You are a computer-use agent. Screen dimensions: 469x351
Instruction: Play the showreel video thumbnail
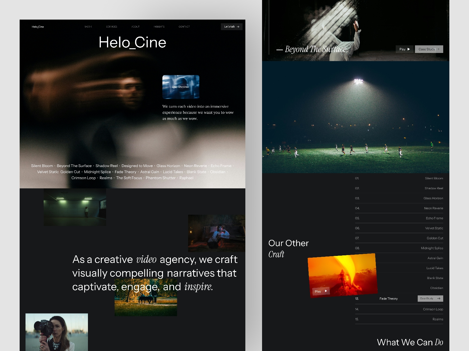(181, 87)
